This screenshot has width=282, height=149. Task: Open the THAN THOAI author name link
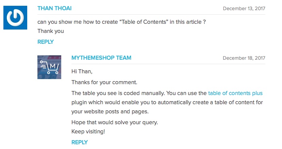tap(54, 8)
